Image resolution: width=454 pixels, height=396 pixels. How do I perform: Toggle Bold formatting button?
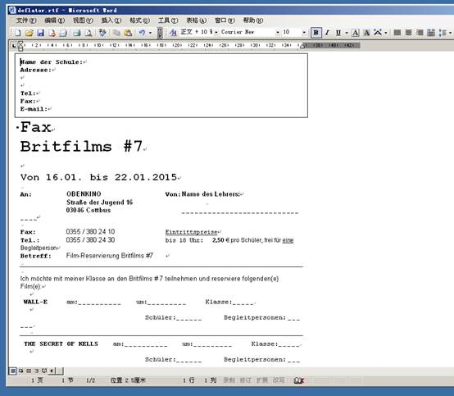316,33
